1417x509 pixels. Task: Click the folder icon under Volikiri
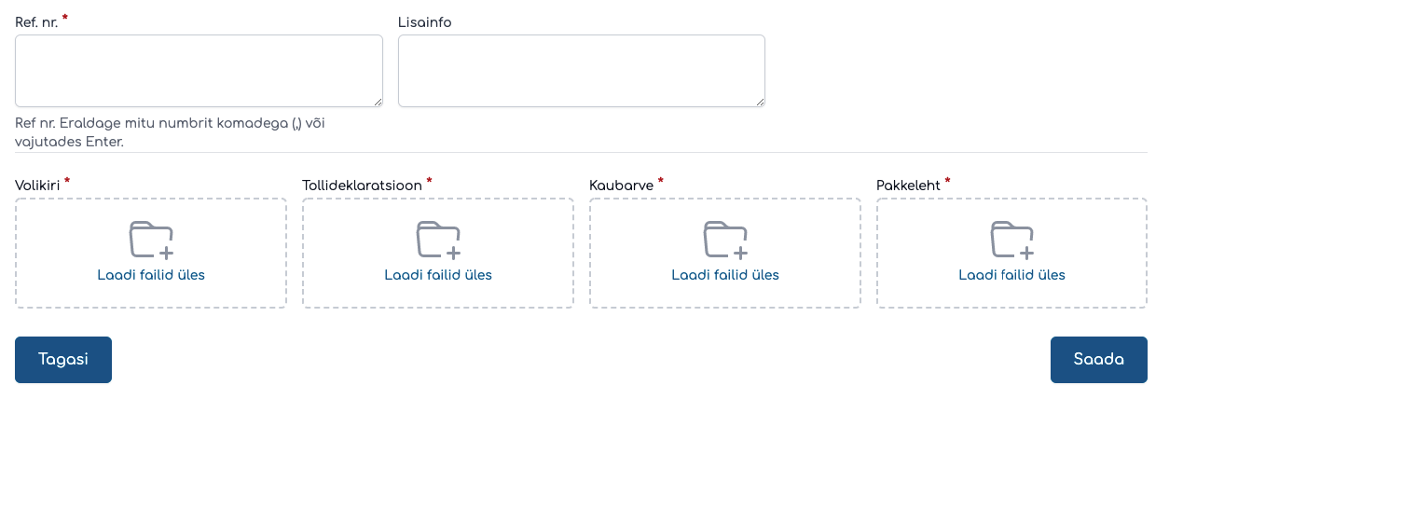[151, 240]
